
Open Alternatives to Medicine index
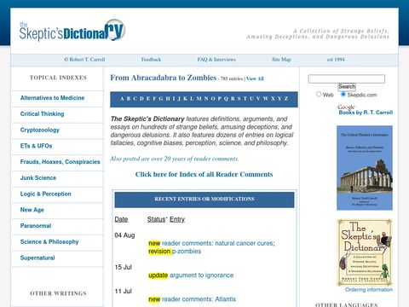(52, 98)
